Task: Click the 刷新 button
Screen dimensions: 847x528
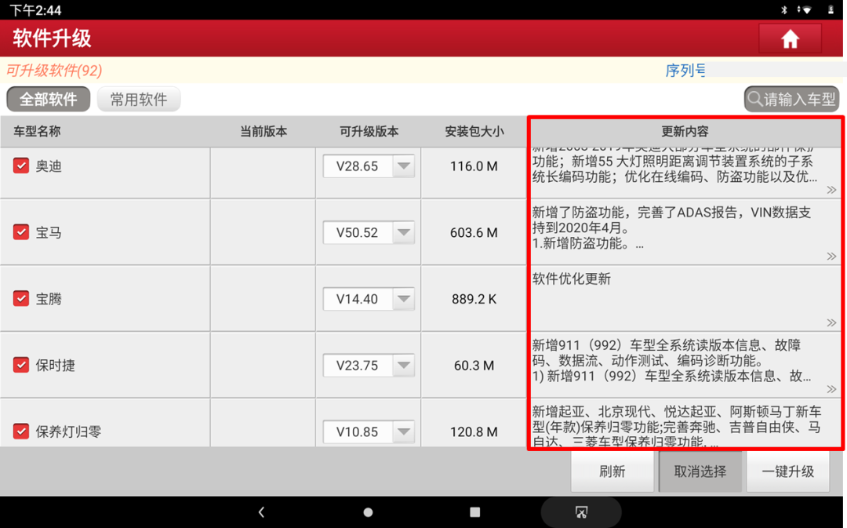Action: pos(612,472)
